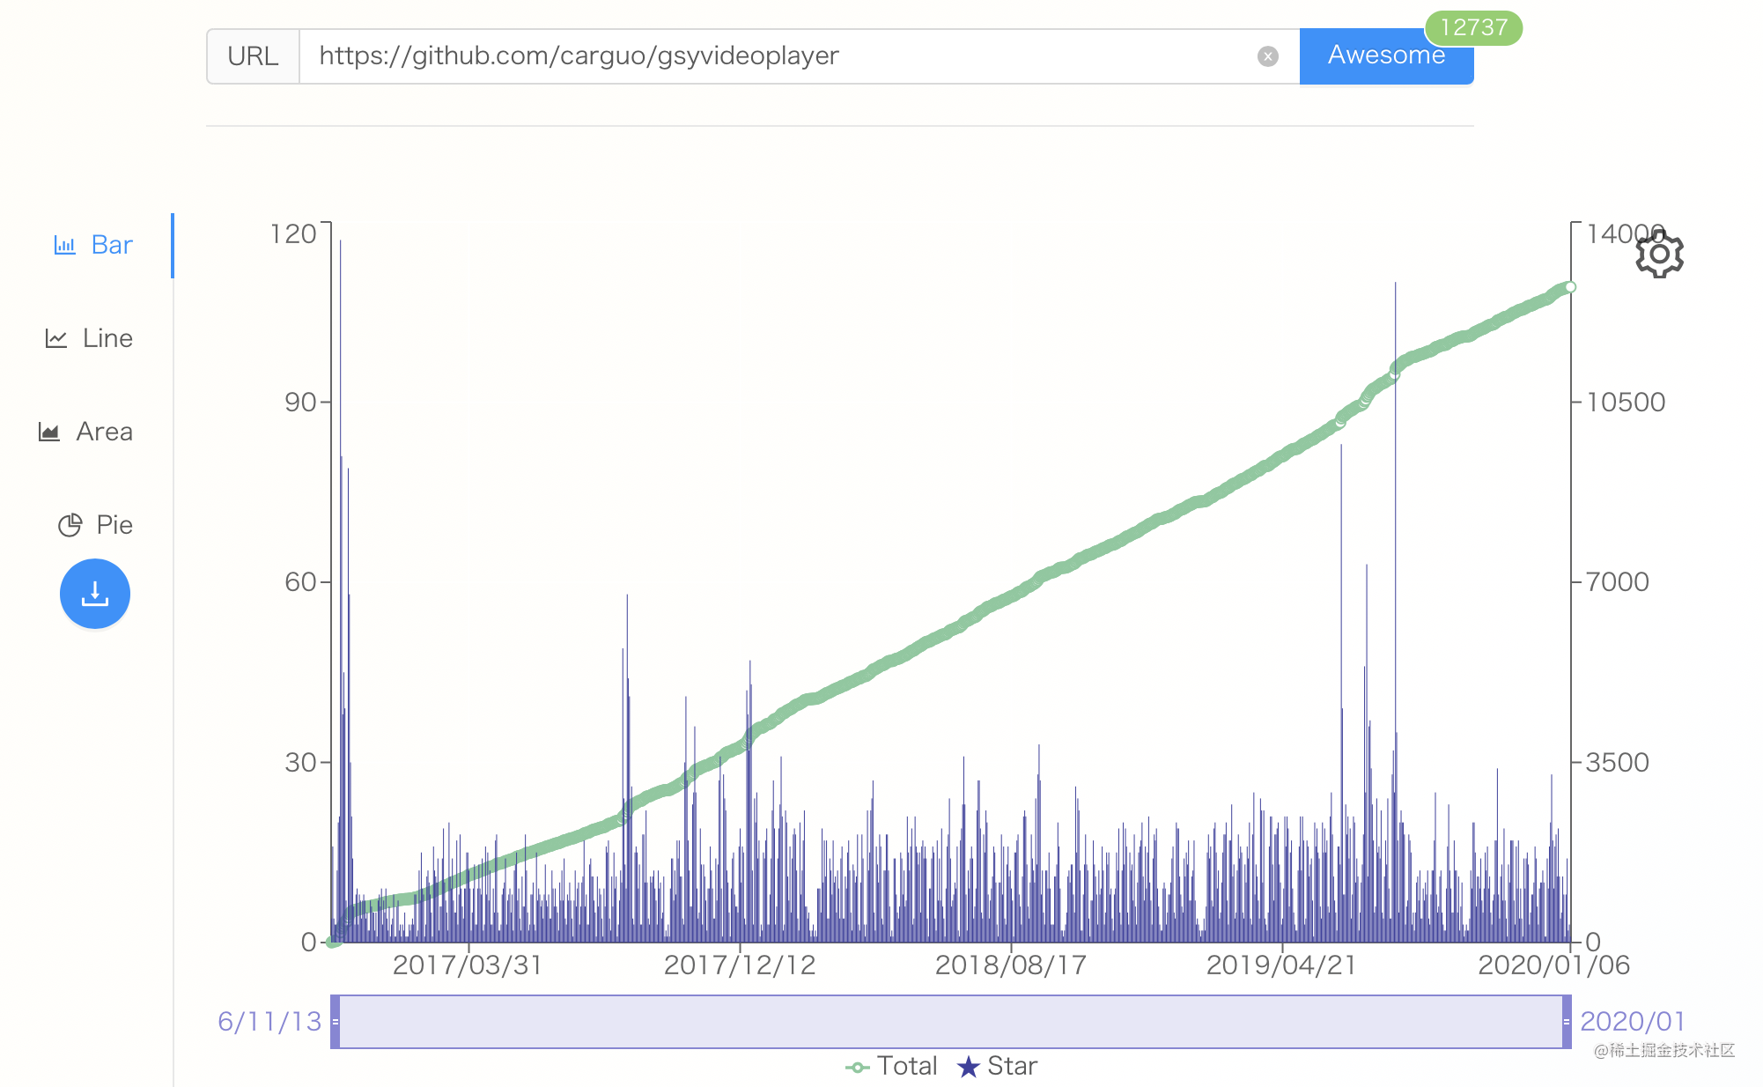Switch to the Area chart tab
Screen dimensions: 1763x1087
(x=86, y=432)
